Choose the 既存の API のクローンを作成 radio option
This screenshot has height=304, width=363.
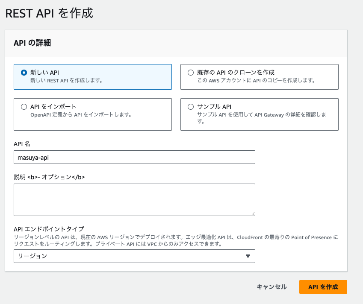[191, 73]
